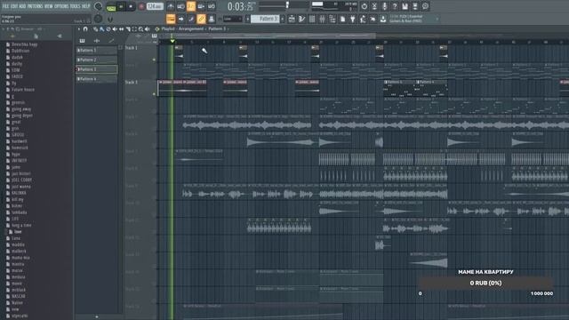Click the tempo BPM field
569x320 pixels.
point(155,6)
